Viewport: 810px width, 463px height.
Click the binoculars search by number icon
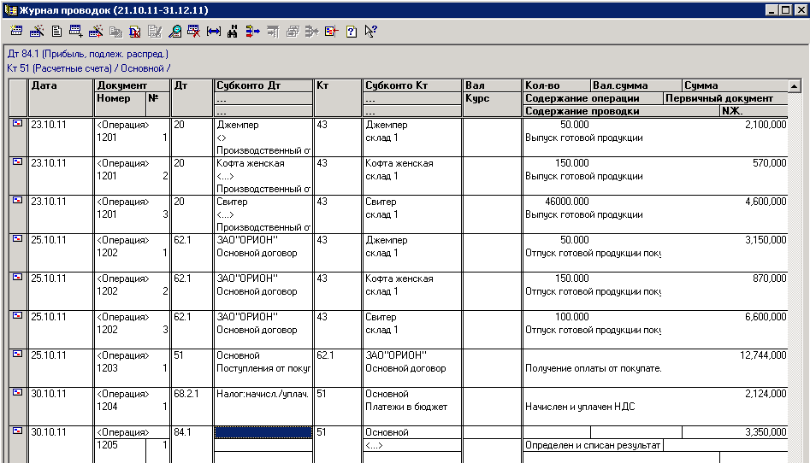pyautogui.click(x=233, y=32)
